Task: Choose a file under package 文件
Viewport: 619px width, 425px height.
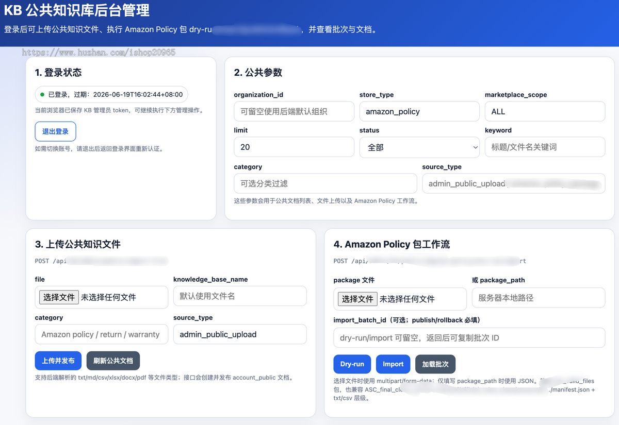Action: [x=357, y=299]
